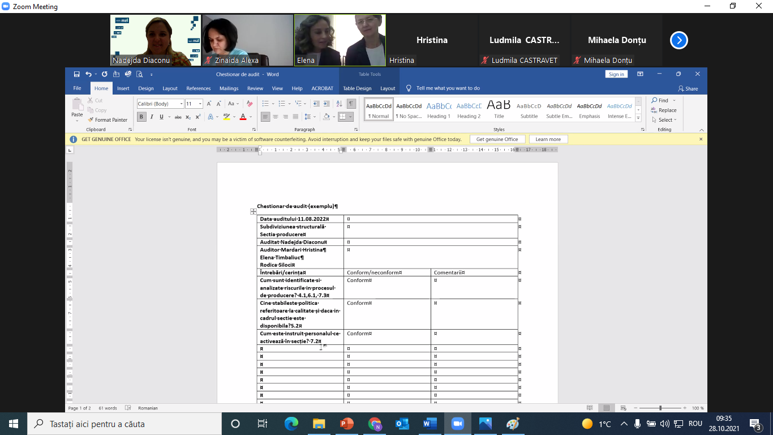The image size is (773, 435).
Task: Switch to the References tab
Action: 199,88
